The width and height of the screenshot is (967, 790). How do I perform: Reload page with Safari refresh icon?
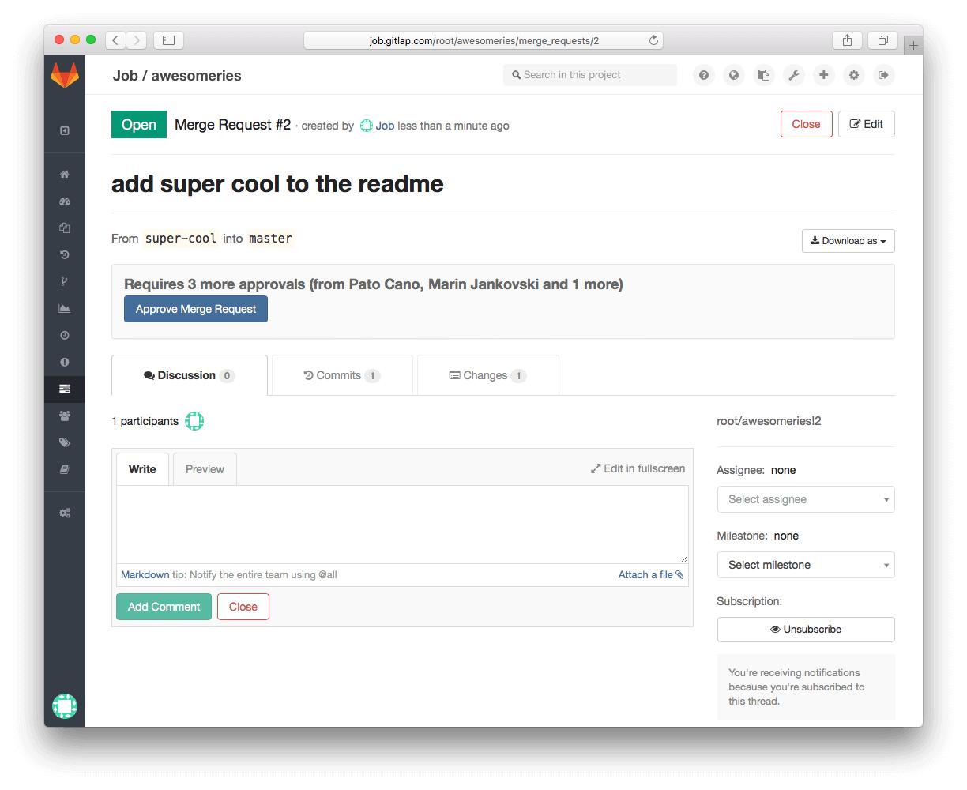click(653, 40)
